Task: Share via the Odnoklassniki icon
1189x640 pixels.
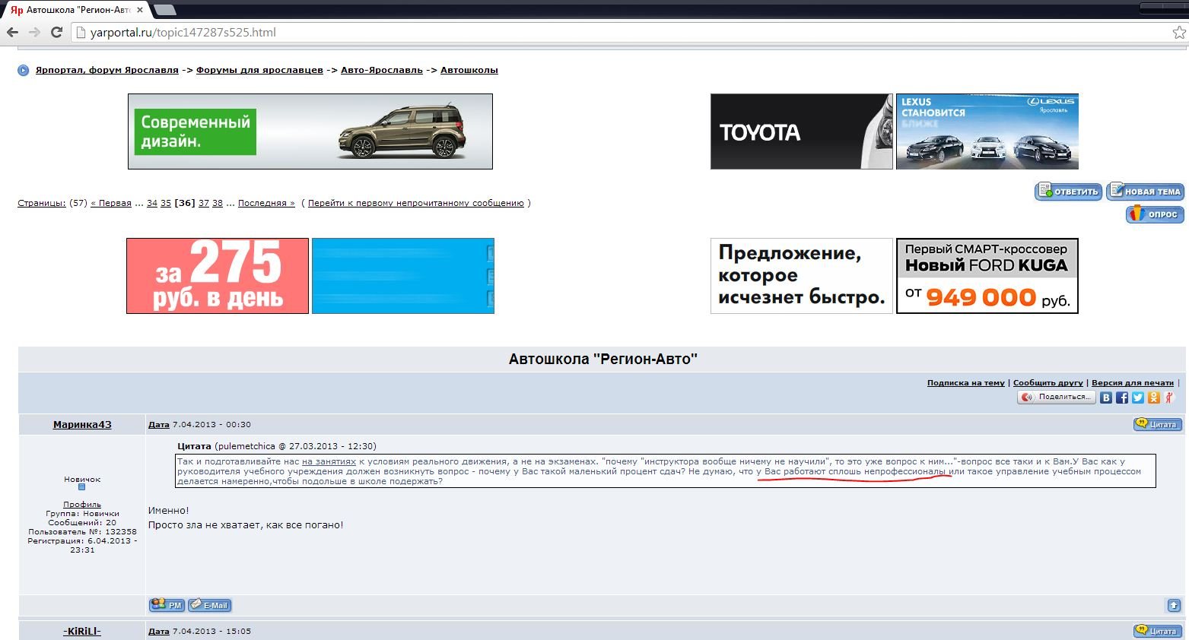Action: [x=1154, y=398]
